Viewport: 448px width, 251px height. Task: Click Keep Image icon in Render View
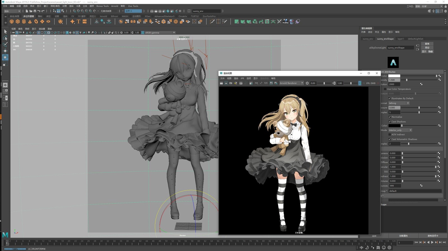click(x=271, y=83)
